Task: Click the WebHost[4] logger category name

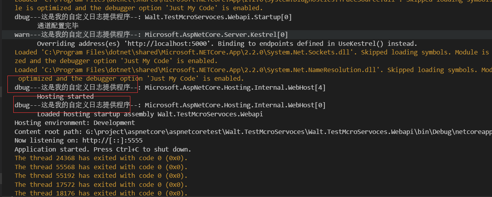Action: coord(235,87)
